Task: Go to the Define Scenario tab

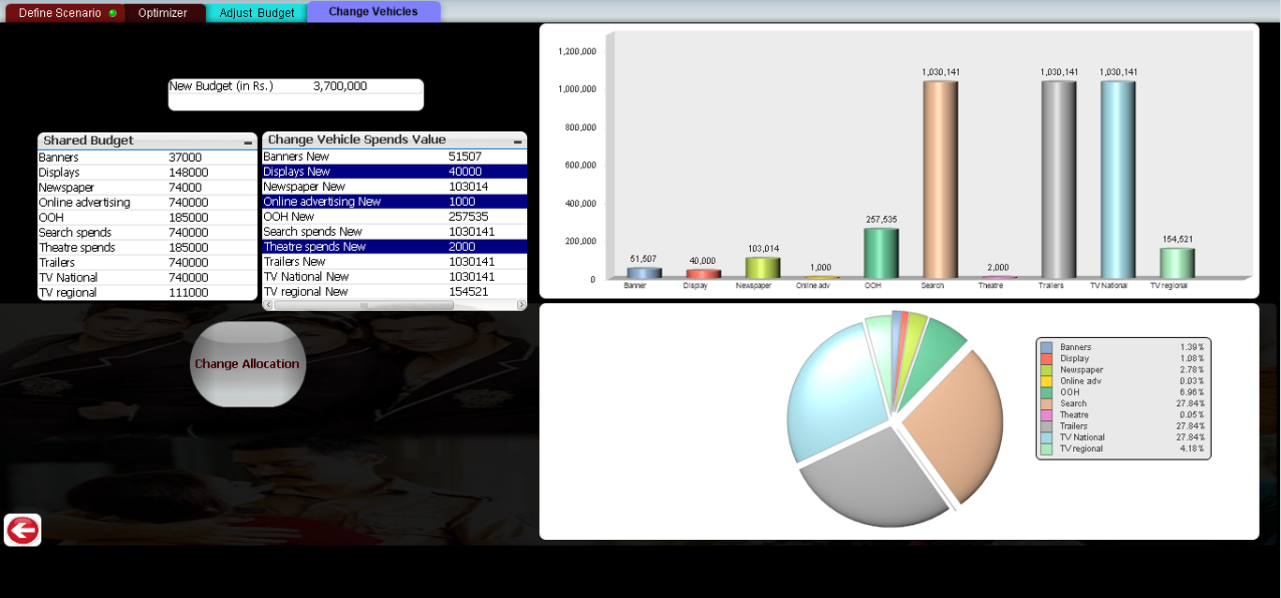Action: click(62, 13)
